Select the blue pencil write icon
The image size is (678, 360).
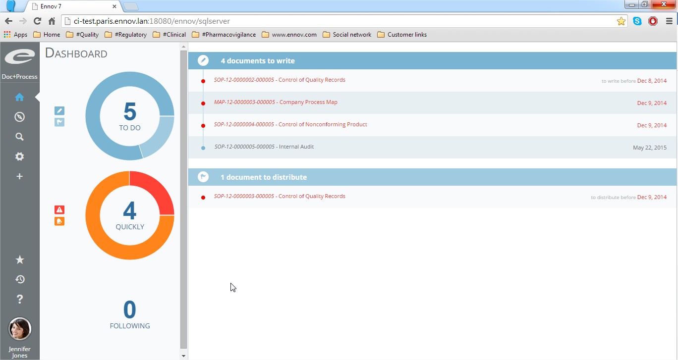(x=59, y=111)
